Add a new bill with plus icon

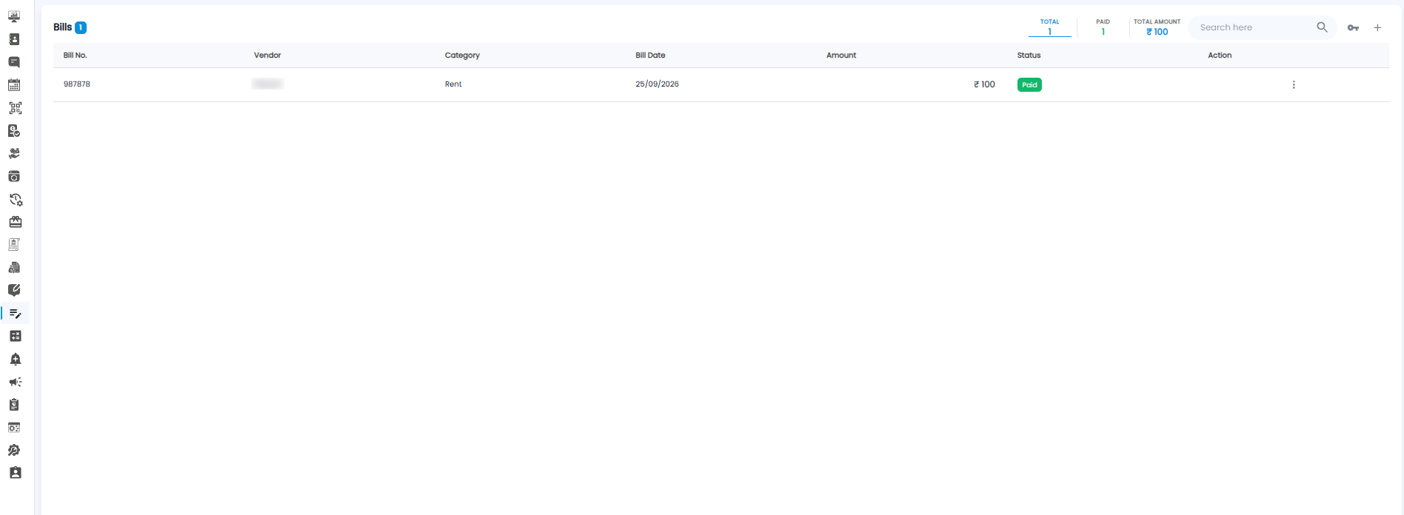(x=1377, y=28)
